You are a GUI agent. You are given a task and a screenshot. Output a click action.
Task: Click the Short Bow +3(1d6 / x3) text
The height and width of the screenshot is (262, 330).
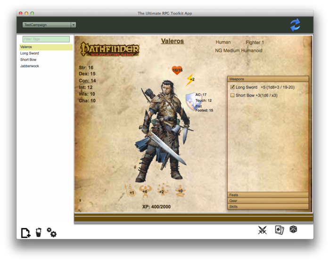[x=256, y=95]
